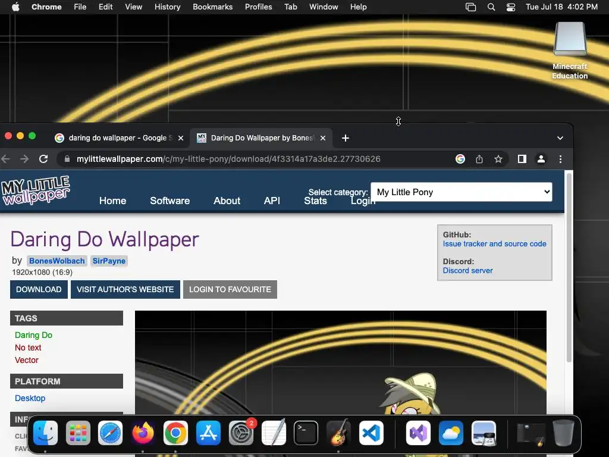Bookmark this page with the star icon

[498, 159]
